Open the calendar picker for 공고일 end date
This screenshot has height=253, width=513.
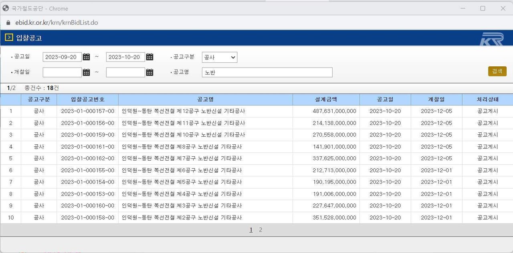[149, 57]
